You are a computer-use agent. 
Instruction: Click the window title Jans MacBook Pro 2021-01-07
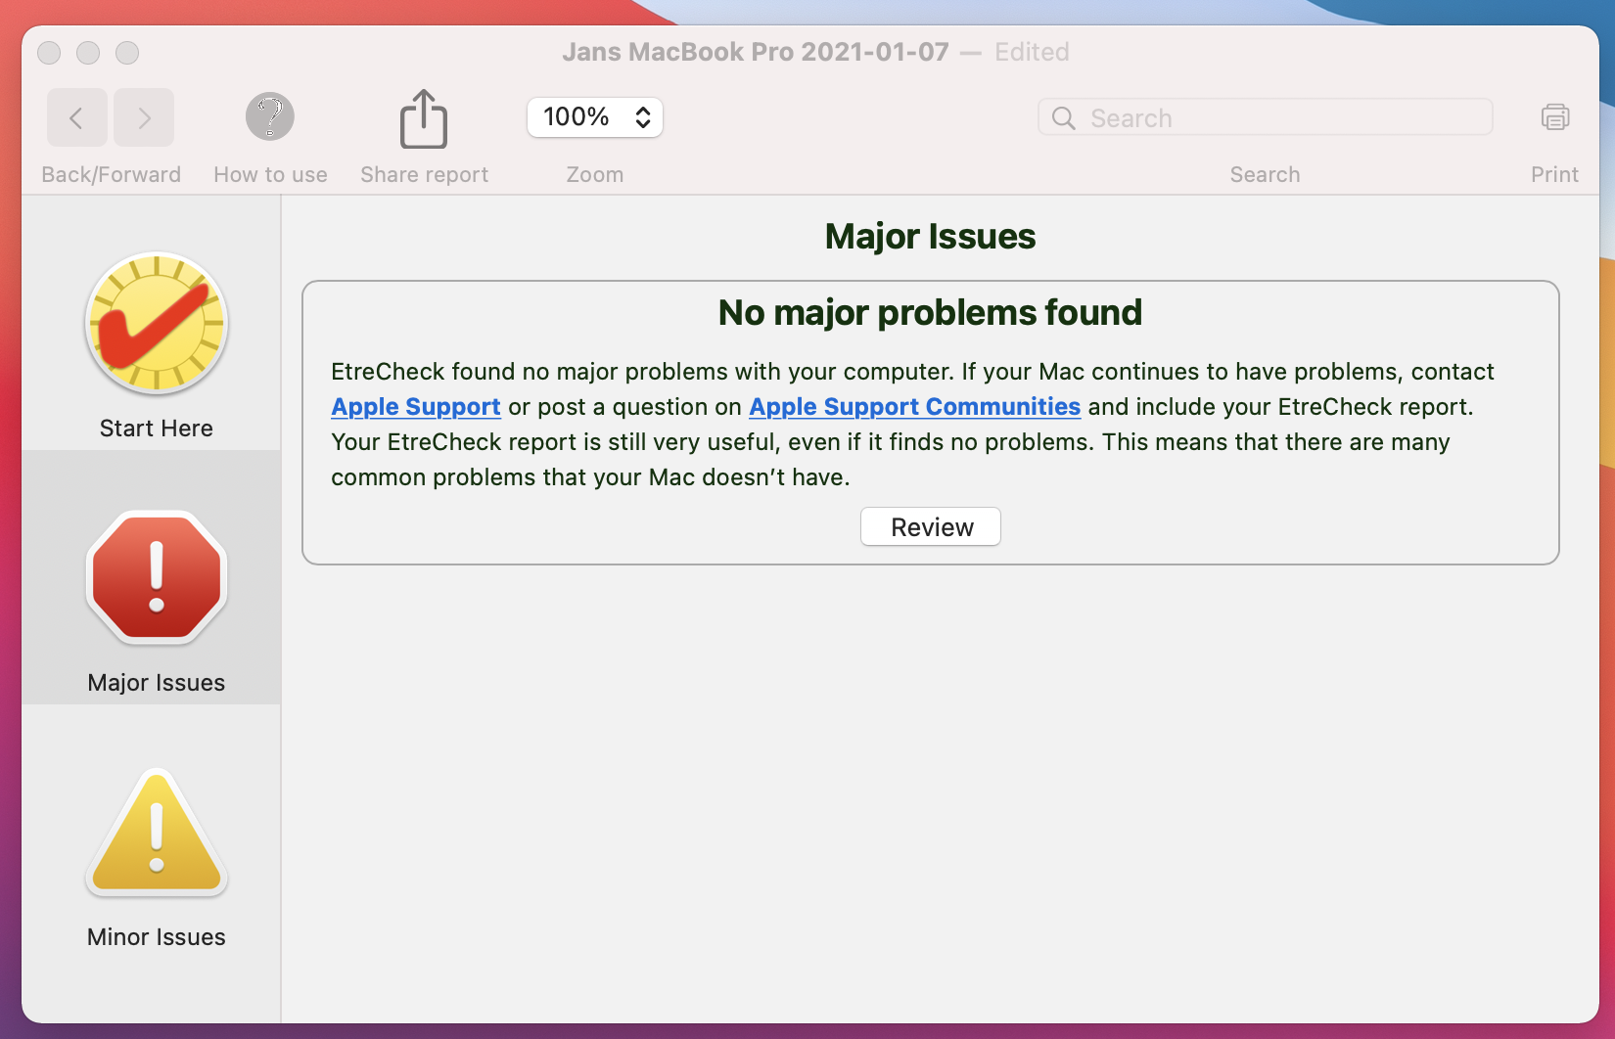pyautogui.click(x=755, y=52)
